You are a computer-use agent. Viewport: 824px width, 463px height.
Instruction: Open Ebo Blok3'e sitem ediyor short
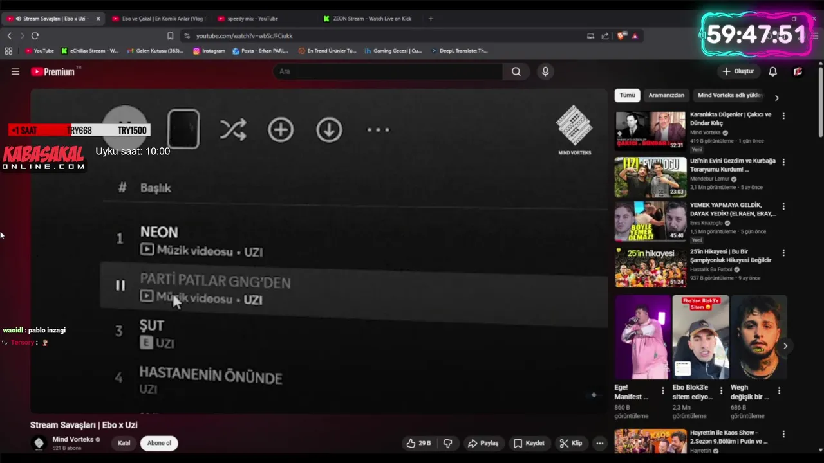700,337
